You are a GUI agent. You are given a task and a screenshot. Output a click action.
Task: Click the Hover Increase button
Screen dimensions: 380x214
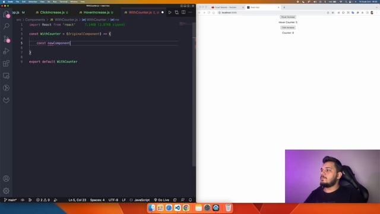[x=287, y=17]
